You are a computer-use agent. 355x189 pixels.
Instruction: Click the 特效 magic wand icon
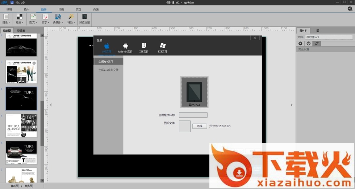71,17
